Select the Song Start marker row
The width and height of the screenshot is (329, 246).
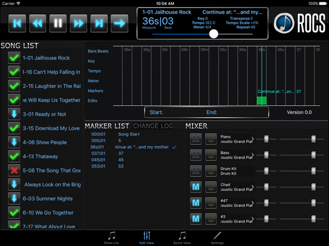[x=134, y=134]
